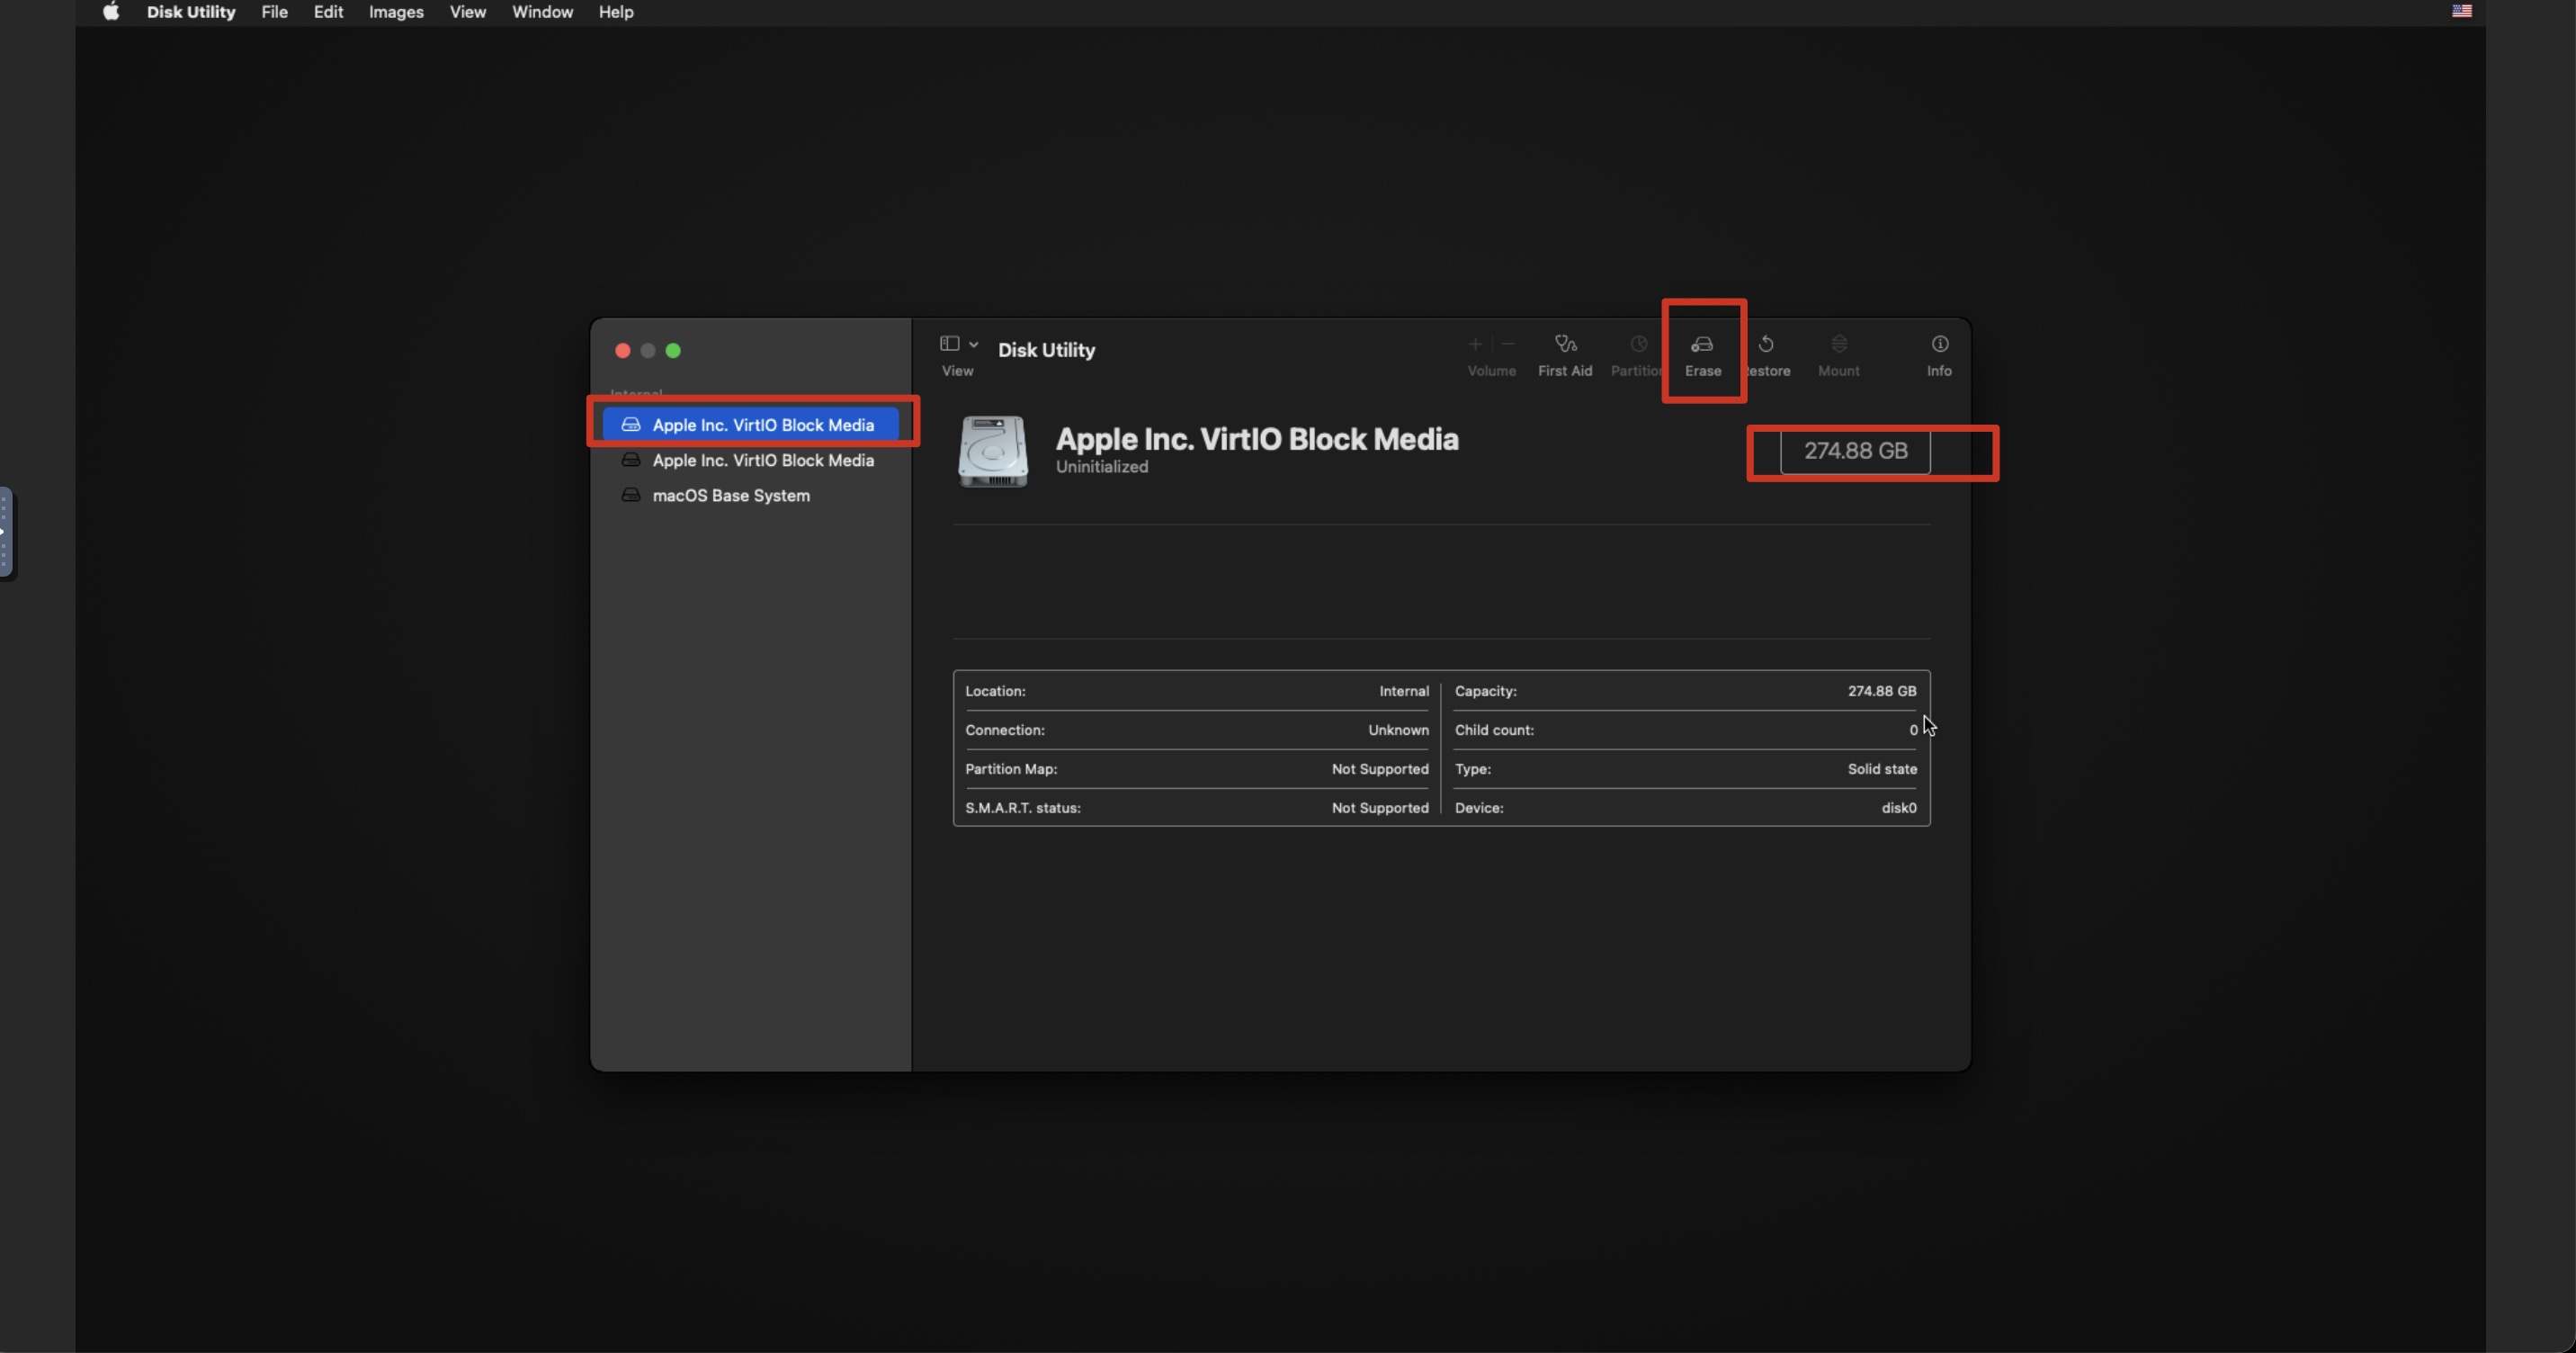
Task: Expand the View options chevron
Action: click(x=973, y=344)
